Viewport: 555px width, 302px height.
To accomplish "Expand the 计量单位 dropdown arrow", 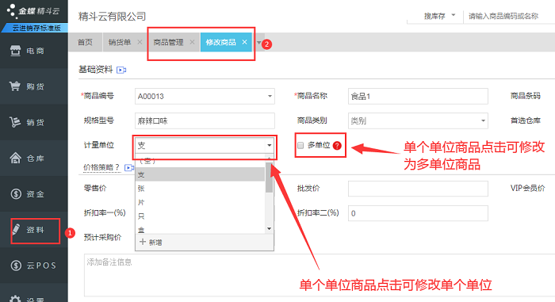I will tap(270, 145).
